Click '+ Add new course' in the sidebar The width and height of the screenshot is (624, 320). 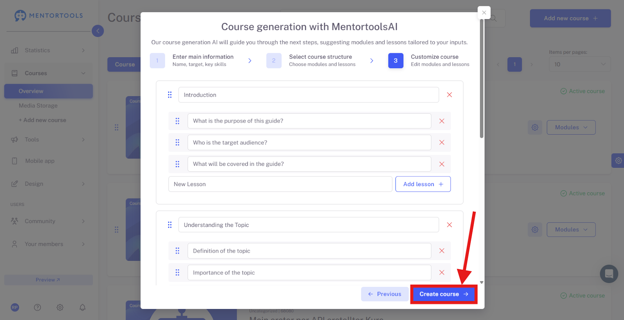click(43, 120)
